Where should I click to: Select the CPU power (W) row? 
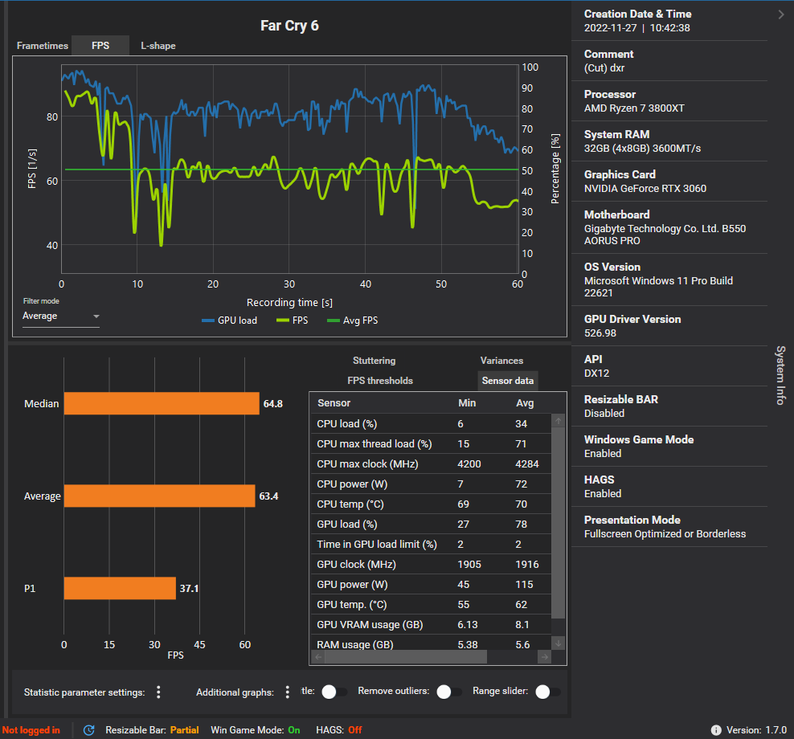click(431, 484)
